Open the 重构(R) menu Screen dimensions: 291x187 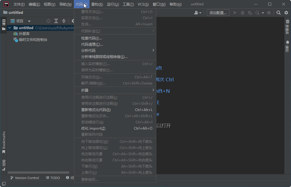(97, 4)
